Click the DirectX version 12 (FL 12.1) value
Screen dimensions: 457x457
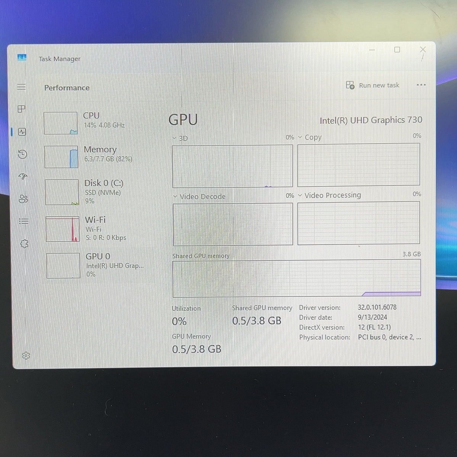pos(374,327)
